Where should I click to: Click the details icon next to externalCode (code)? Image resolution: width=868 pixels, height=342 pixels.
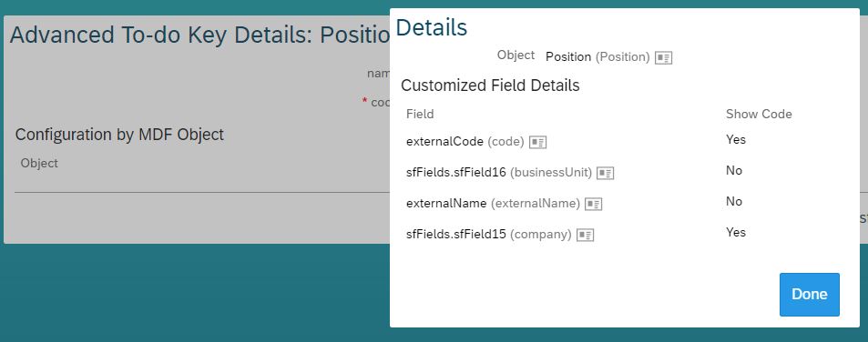[537, 143]
